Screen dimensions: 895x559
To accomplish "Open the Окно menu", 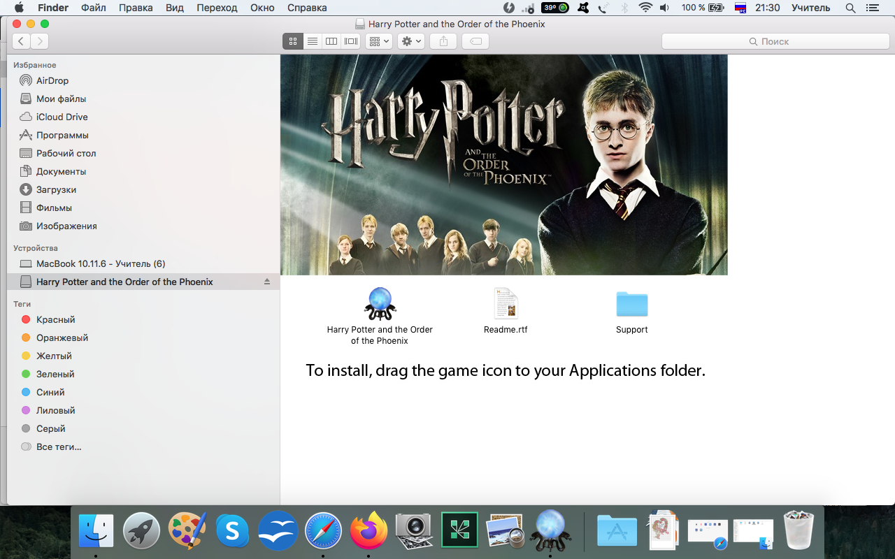I will pyautogui.click(x=262, y=8).
